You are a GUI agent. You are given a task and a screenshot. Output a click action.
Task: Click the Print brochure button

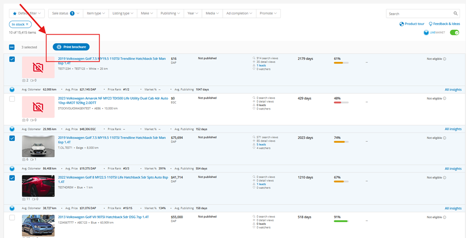pos(71,47)
